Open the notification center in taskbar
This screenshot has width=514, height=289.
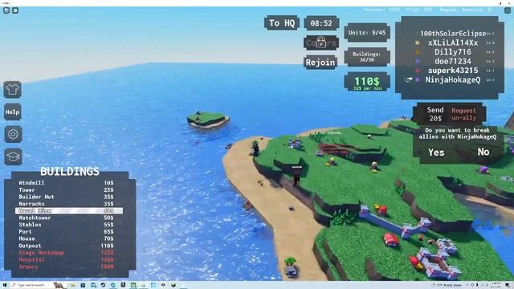click(508, 285)
